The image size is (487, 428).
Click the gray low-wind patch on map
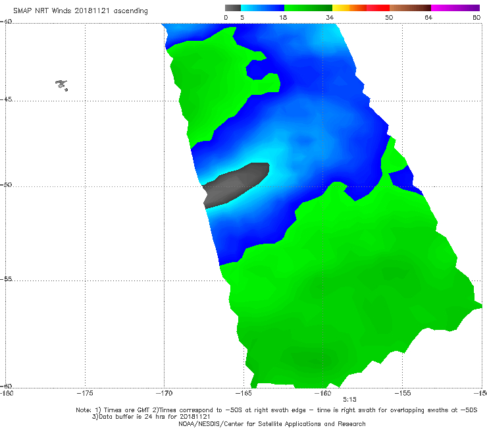[236, 185]
